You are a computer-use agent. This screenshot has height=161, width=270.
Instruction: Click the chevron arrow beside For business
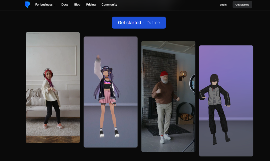coord(54,5)
